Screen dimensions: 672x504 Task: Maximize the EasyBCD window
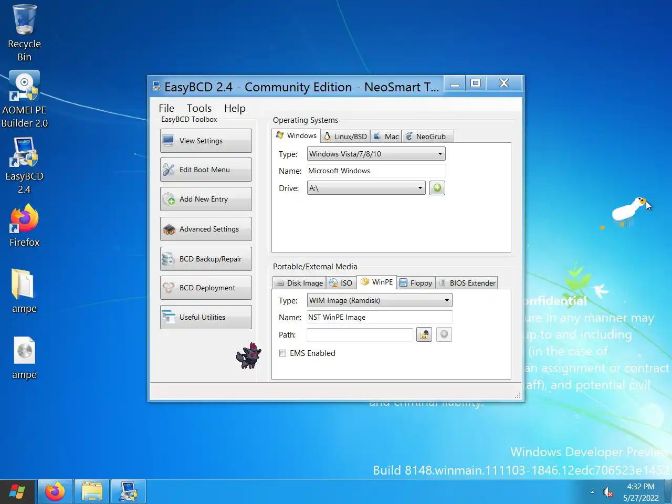pos(476,83)
